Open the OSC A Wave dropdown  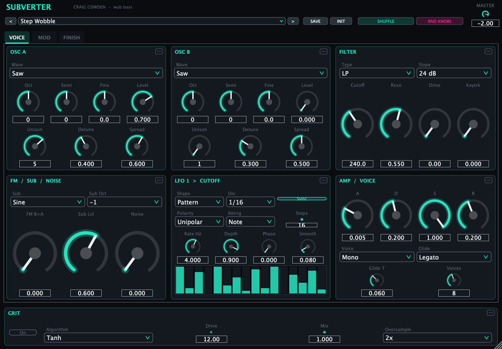[x=86, y=73]
